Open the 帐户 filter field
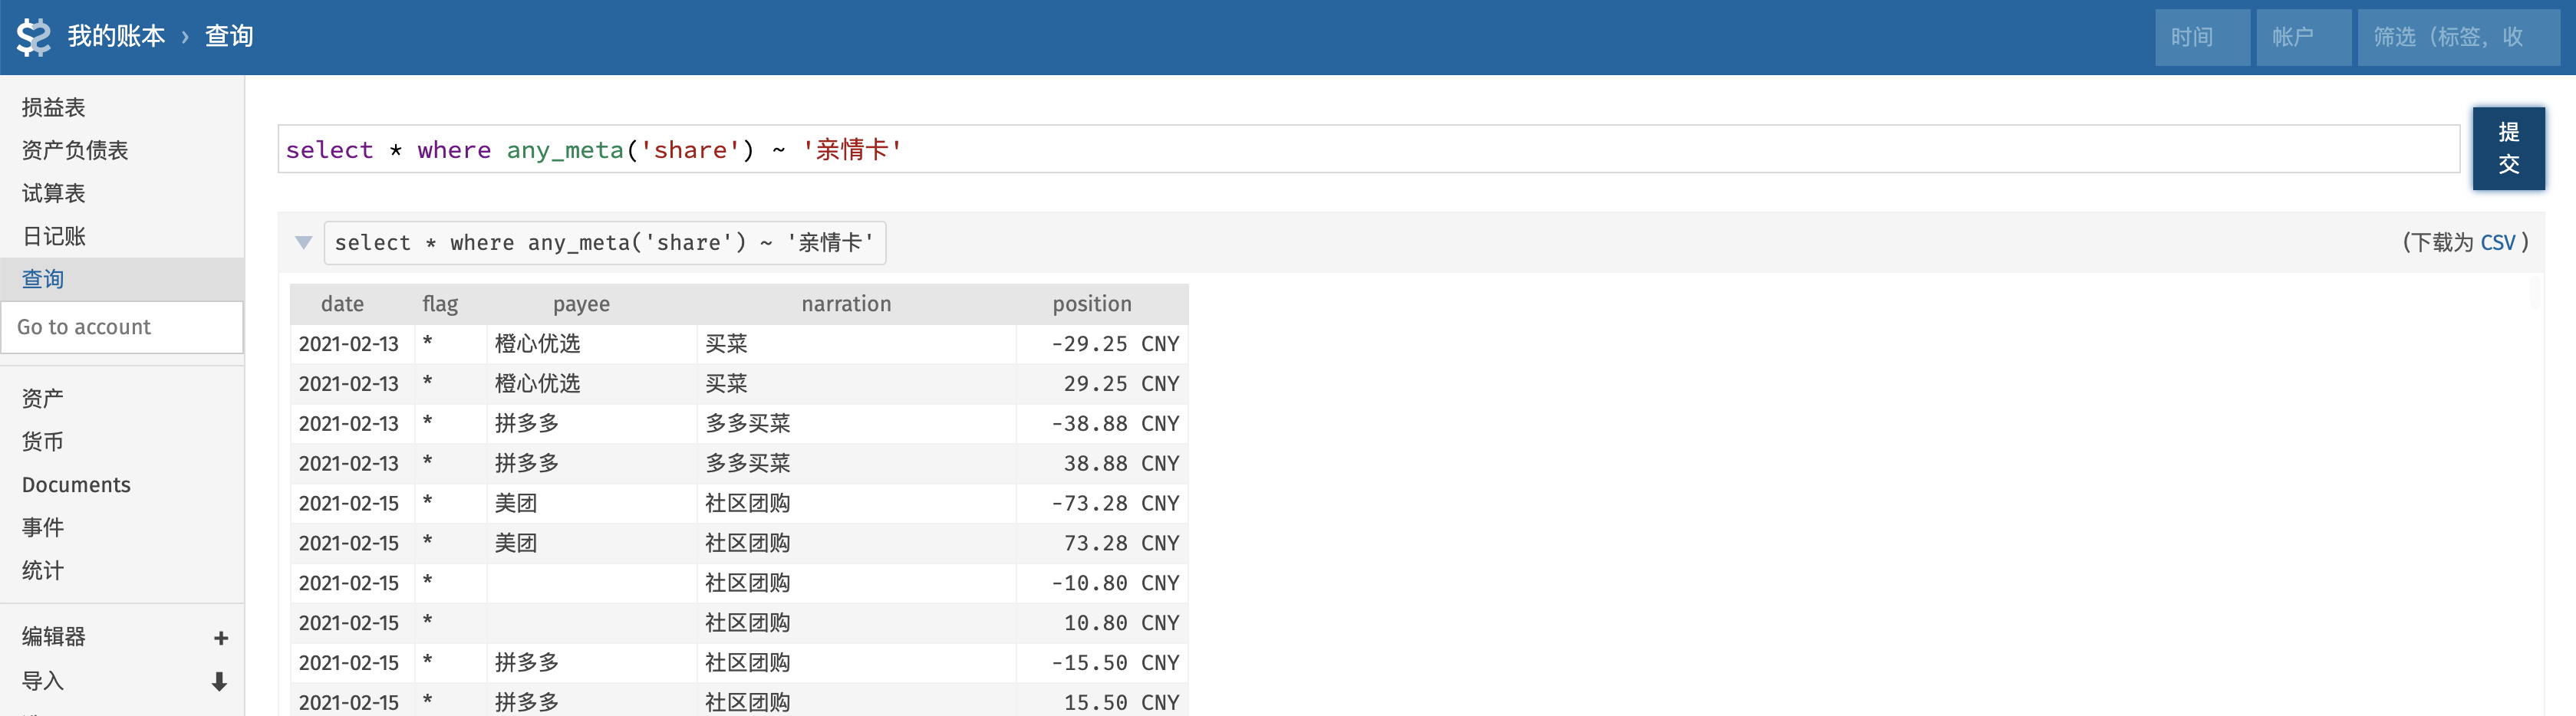Image resolution: width=2576 pixels, height=716 pixels. [2302, 38]
